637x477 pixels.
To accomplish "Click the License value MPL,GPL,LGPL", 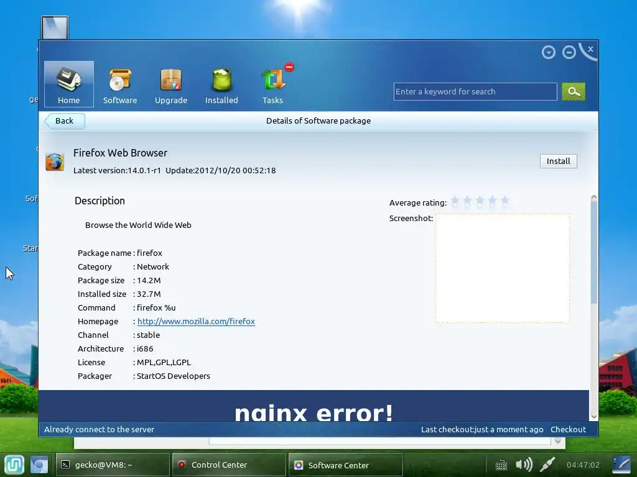I will [164, 363].
